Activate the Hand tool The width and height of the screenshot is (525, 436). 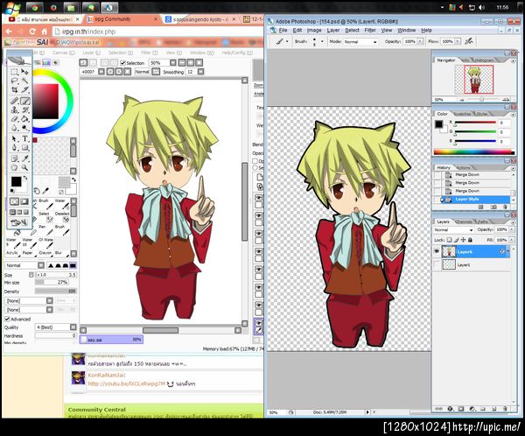14,167
